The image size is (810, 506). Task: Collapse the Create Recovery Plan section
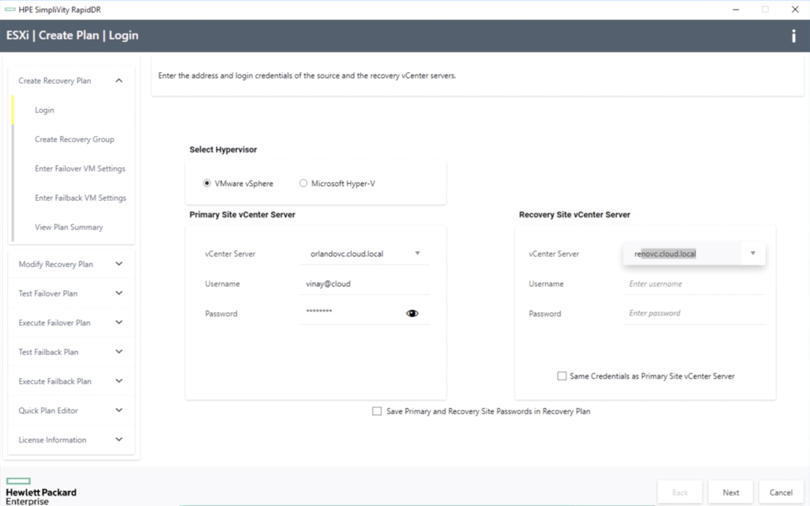(x=119, y=80)
